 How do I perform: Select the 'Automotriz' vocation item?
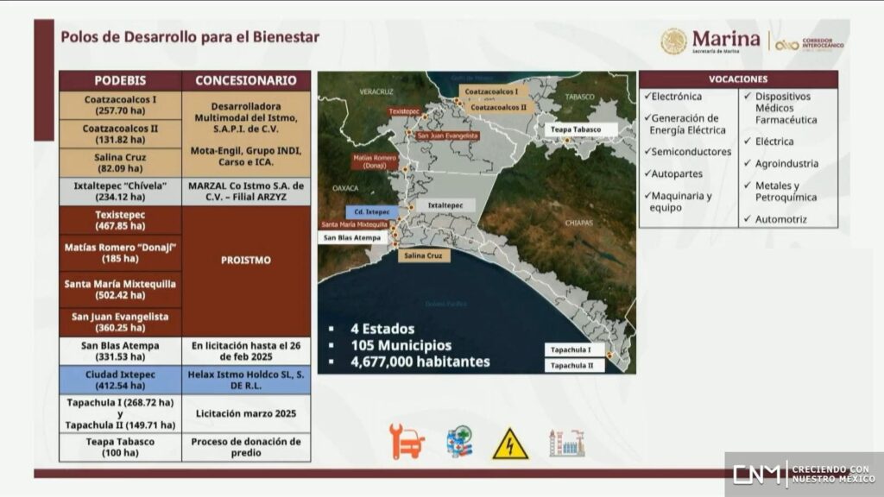pyautogui.click(x=775, y=219)
